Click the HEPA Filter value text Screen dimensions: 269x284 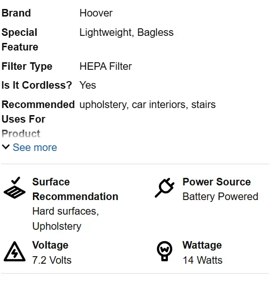pos(106,67)
